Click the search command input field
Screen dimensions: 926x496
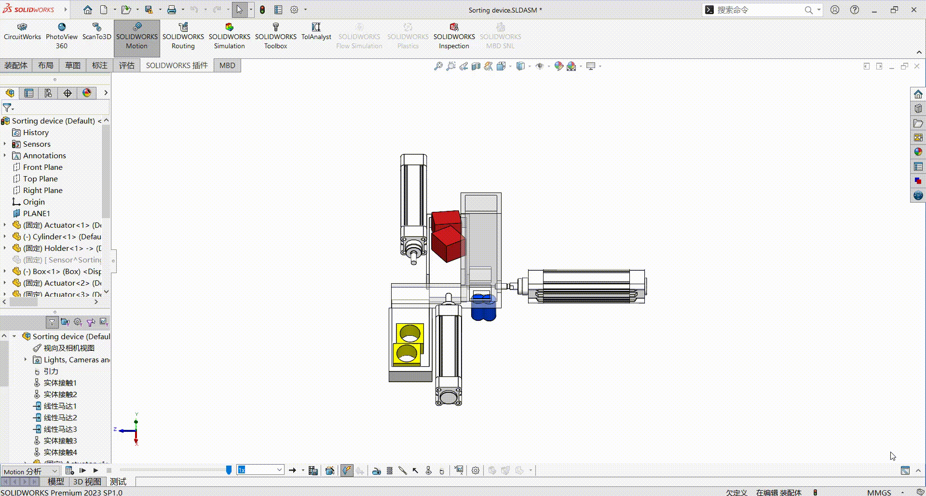tap(757, 10)
